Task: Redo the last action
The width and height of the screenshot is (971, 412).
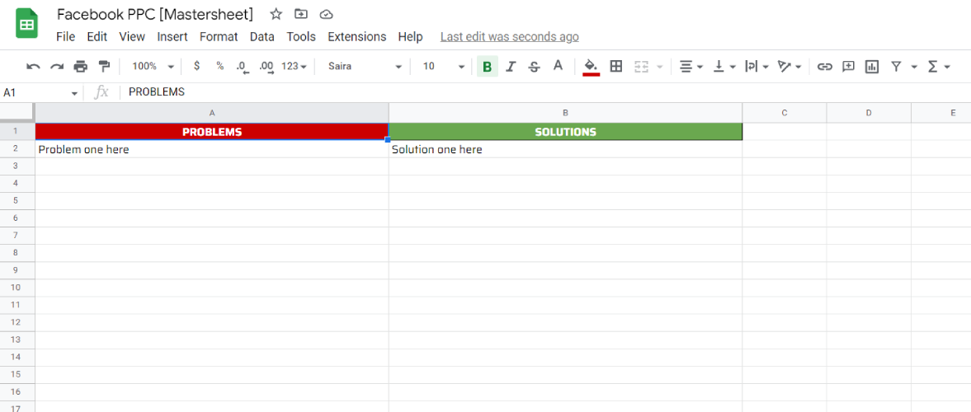Action: coord(57,66)
